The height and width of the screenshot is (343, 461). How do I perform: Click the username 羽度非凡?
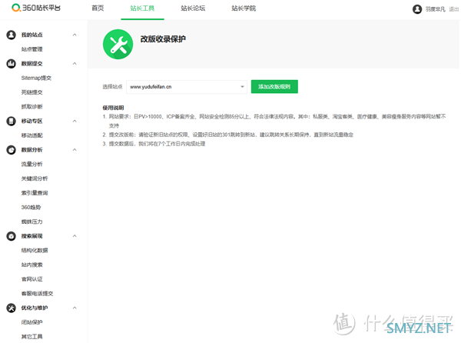pyautogui.click(x=436, y=9)
